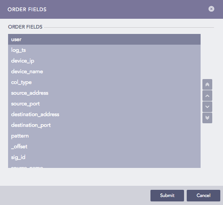Close the Order Fields dialog
Screen dimensions: 223x205
[211, 9]
